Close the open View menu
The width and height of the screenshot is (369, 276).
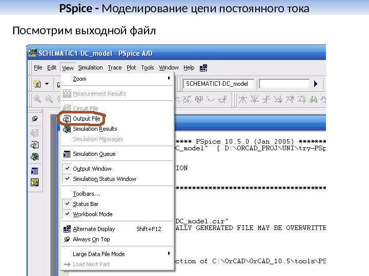pos(68,68)
